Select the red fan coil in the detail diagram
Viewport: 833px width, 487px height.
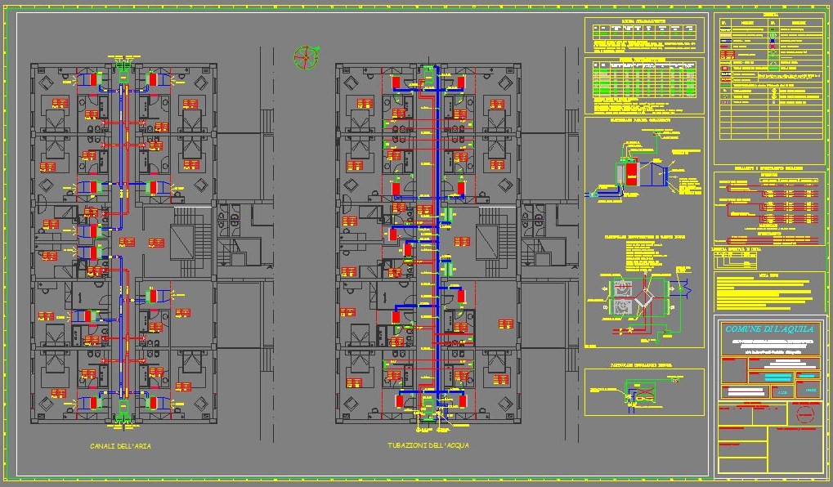[631, 172]
